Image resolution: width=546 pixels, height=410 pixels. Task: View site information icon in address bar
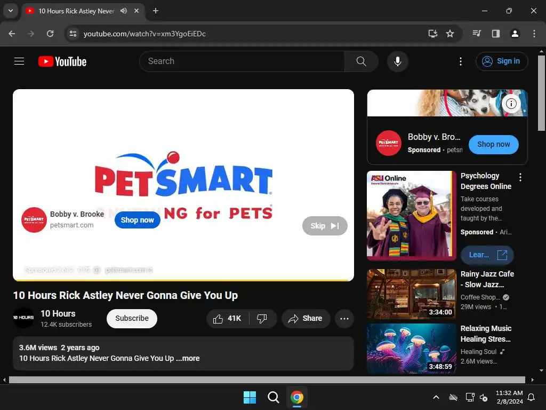click(x=73, y=34)
